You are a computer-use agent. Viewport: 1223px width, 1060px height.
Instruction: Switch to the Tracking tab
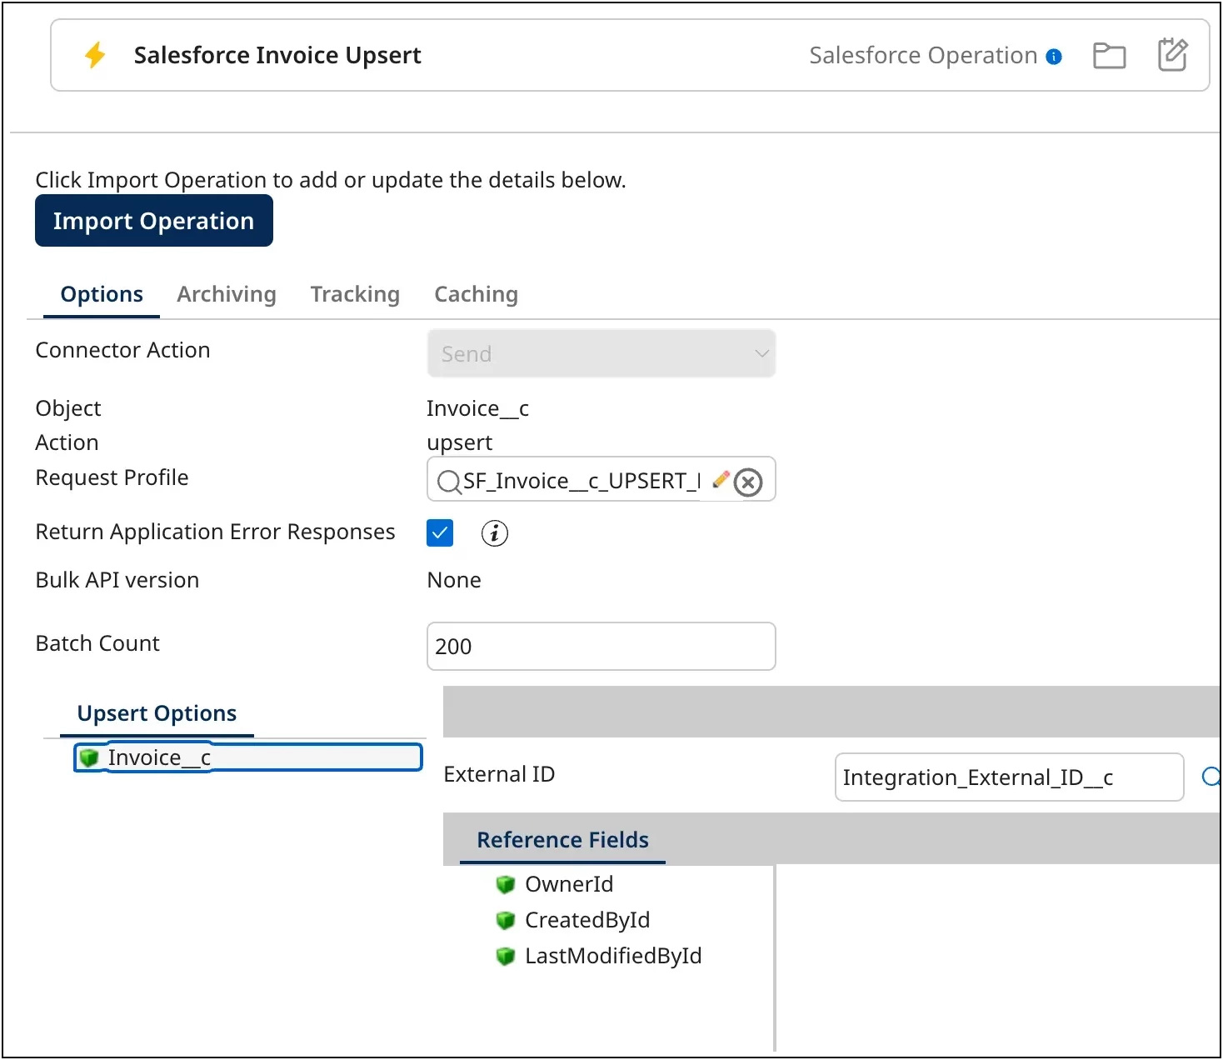355,293
